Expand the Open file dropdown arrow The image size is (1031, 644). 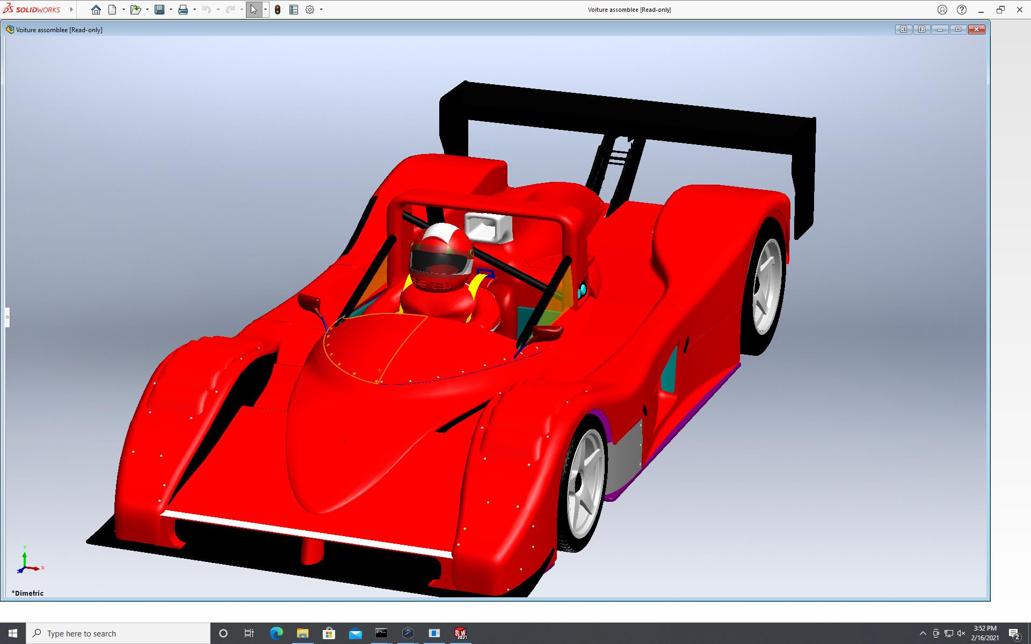pyautogui.click(x=147, y=10)
